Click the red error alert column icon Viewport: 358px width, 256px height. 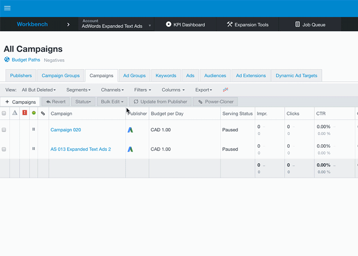(25, 113)
